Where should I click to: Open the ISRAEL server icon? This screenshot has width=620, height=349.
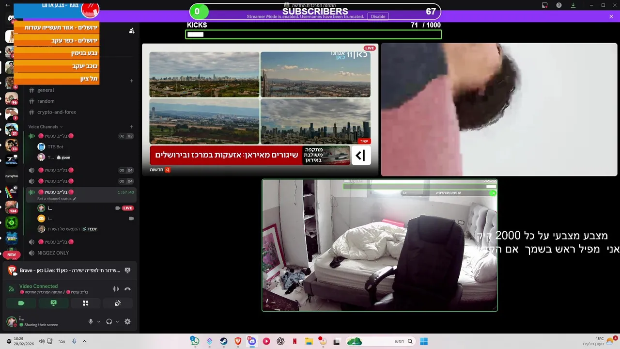tap(11, 160)
